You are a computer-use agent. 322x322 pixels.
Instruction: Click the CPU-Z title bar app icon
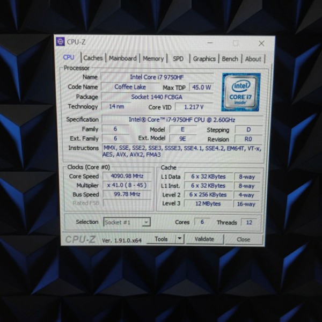pos(60,42)
